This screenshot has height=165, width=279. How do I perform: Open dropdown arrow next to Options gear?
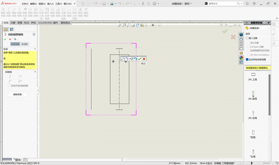pyautogui.click(x=158, y=4)
